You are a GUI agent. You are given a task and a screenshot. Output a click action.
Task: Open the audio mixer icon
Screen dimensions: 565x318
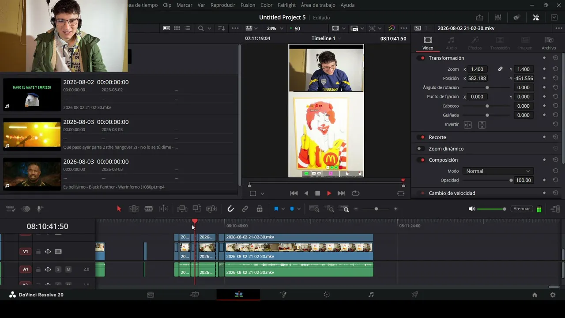pos(498,17)
